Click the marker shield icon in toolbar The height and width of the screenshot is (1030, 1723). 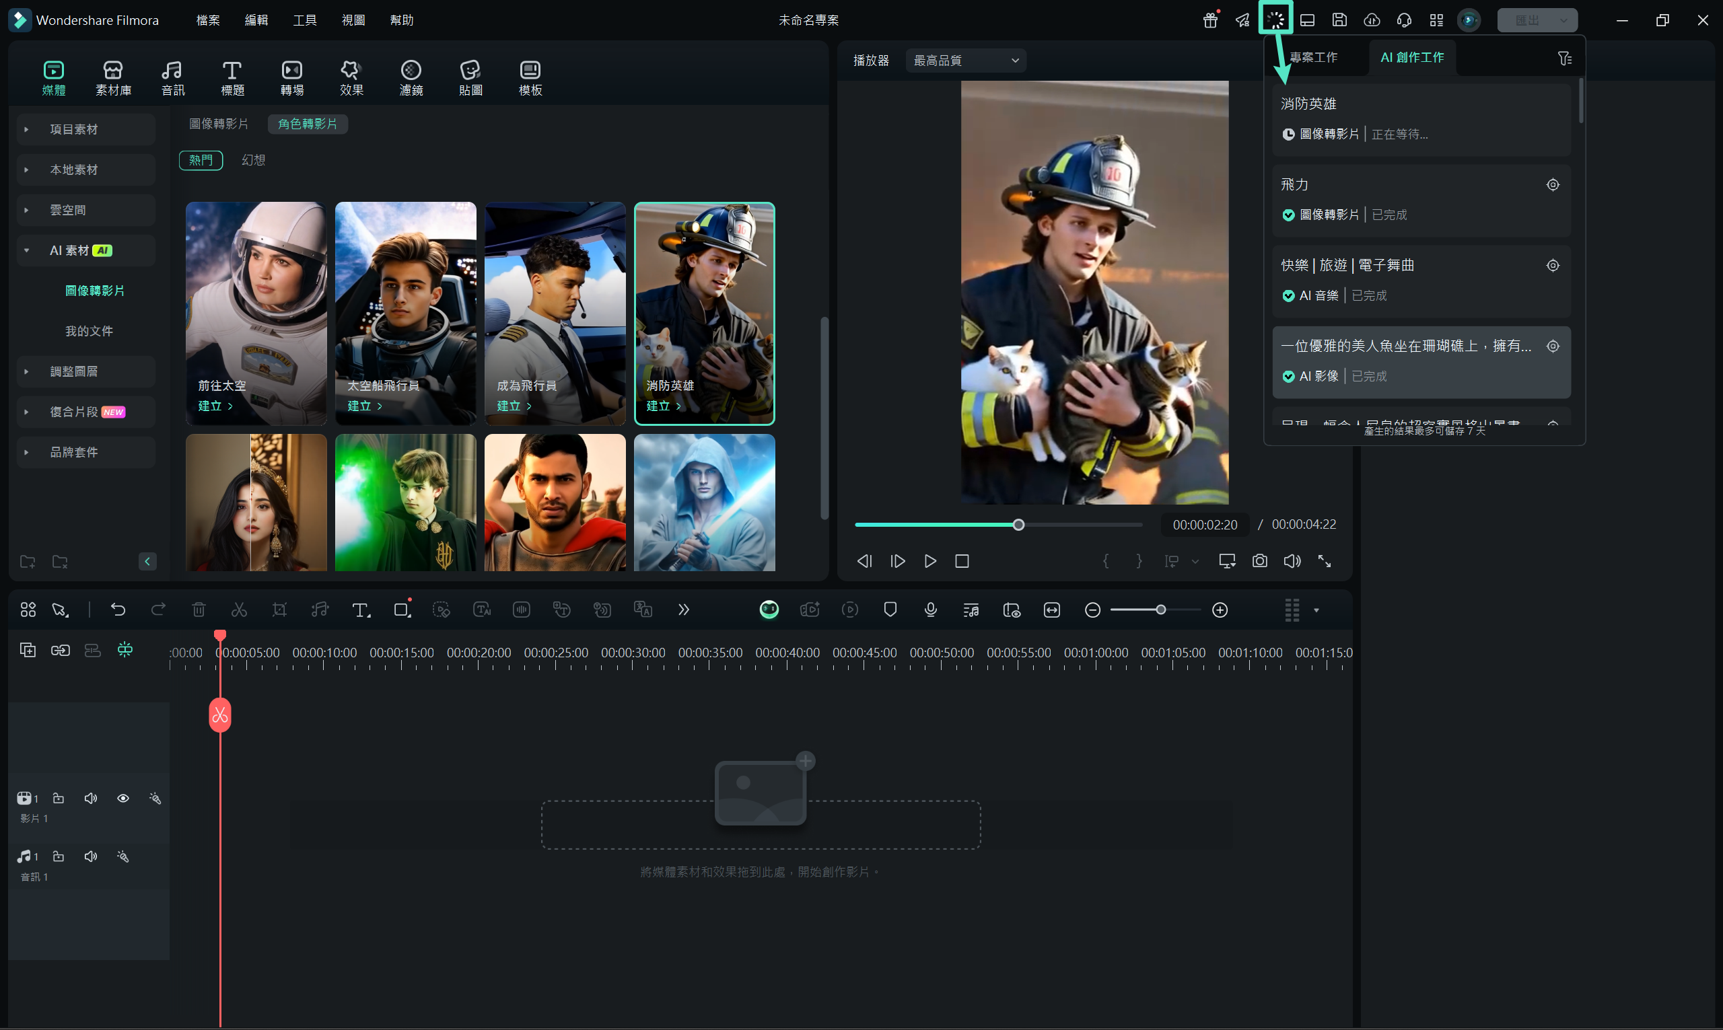(890, 610)
